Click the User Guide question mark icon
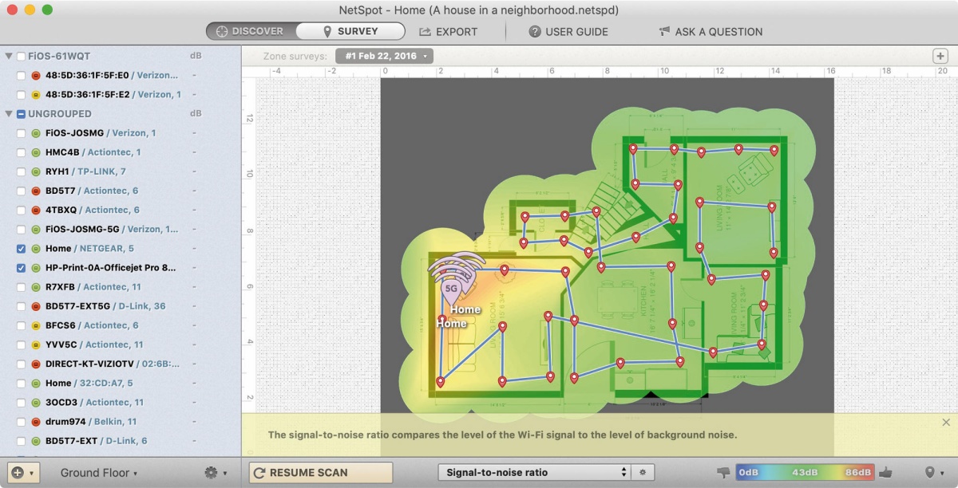This screenshot has height=488, width=958. (535, 32)
